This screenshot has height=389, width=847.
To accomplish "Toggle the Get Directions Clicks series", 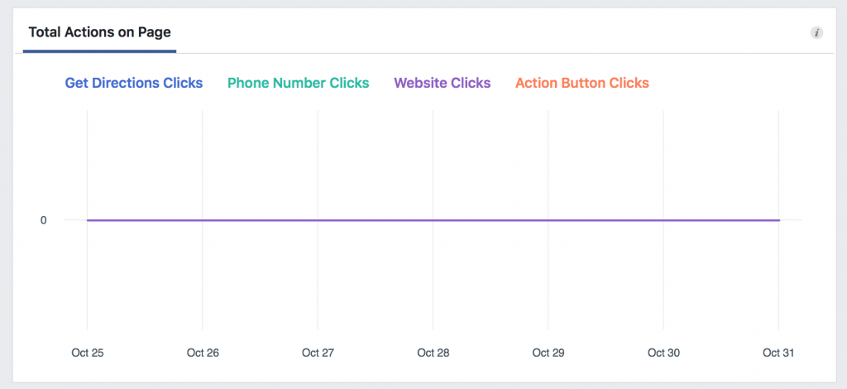I will 134,84.
